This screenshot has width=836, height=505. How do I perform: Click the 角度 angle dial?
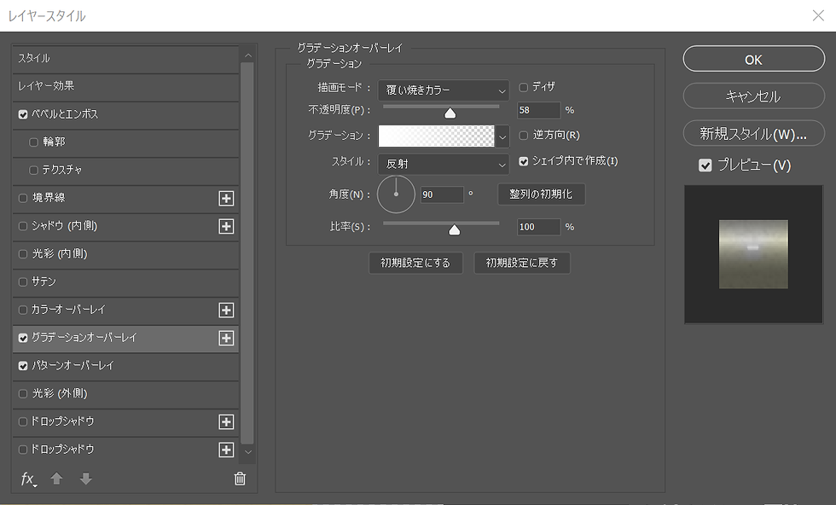396,194
